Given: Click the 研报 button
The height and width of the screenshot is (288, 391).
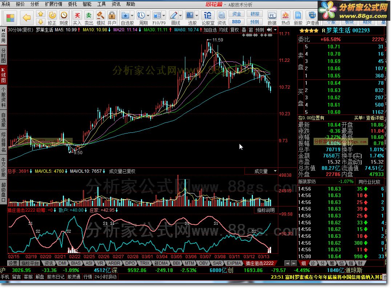Looking at the screenshot, I should 255,14.
